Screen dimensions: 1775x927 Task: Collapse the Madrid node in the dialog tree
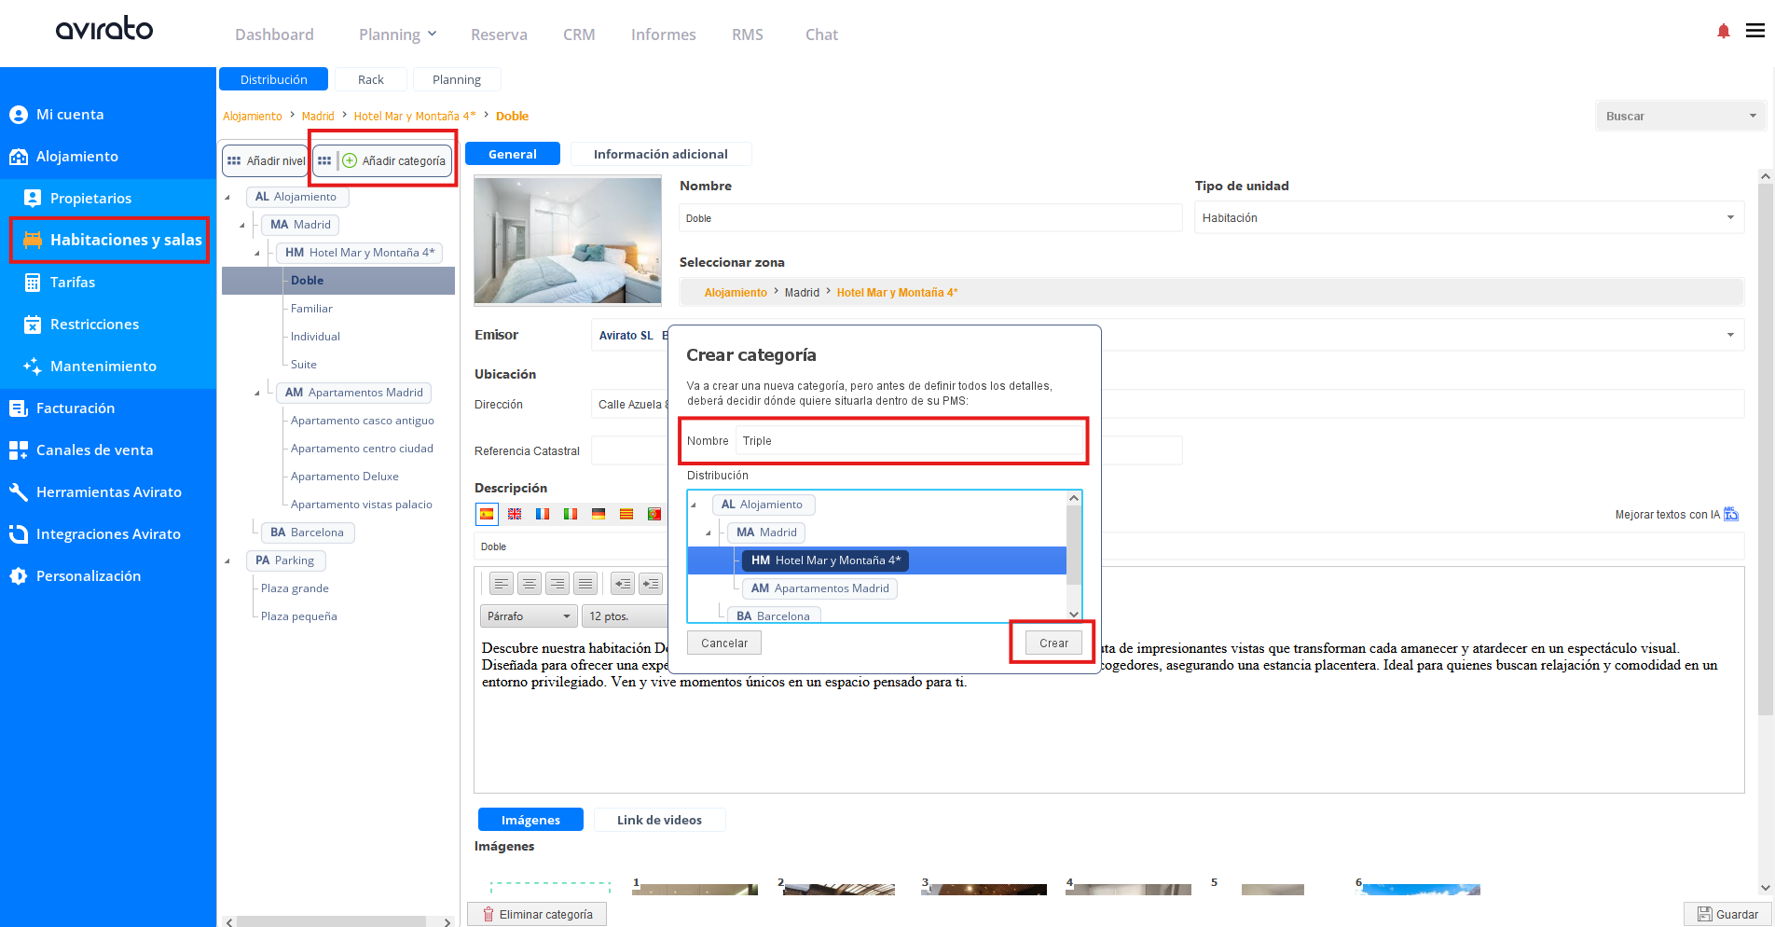click(709, 533)
